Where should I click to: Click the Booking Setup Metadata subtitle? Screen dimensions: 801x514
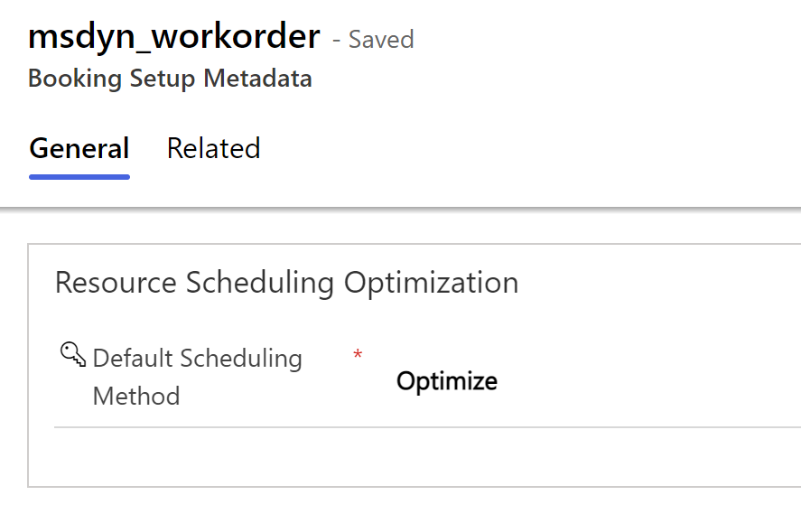coord(170,79)
